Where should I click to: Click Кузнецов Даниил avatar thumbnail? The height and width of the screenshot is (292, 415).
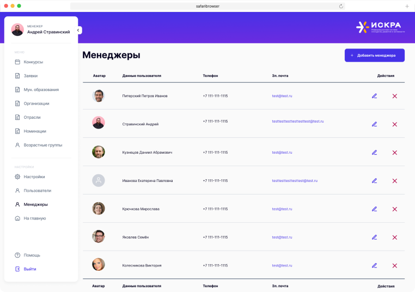(x=99, y=152)
